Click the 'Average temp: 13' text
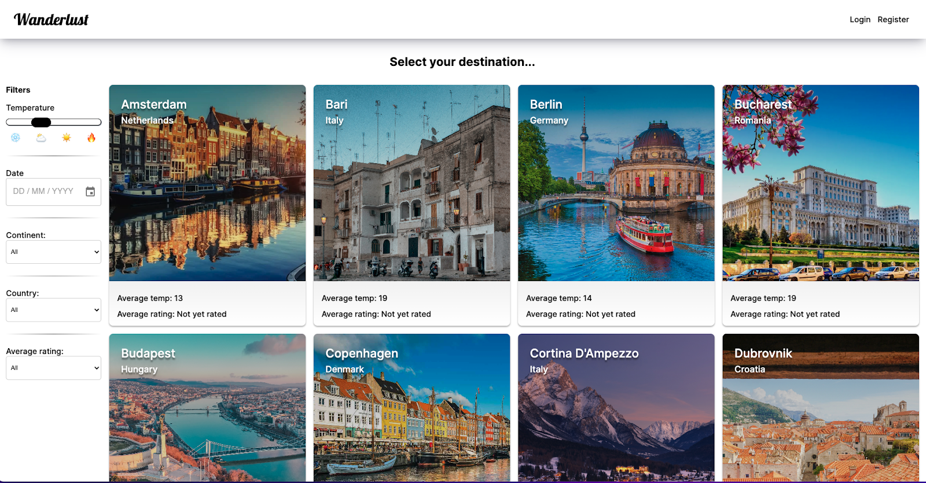926x483 pixels. point(150,298)
